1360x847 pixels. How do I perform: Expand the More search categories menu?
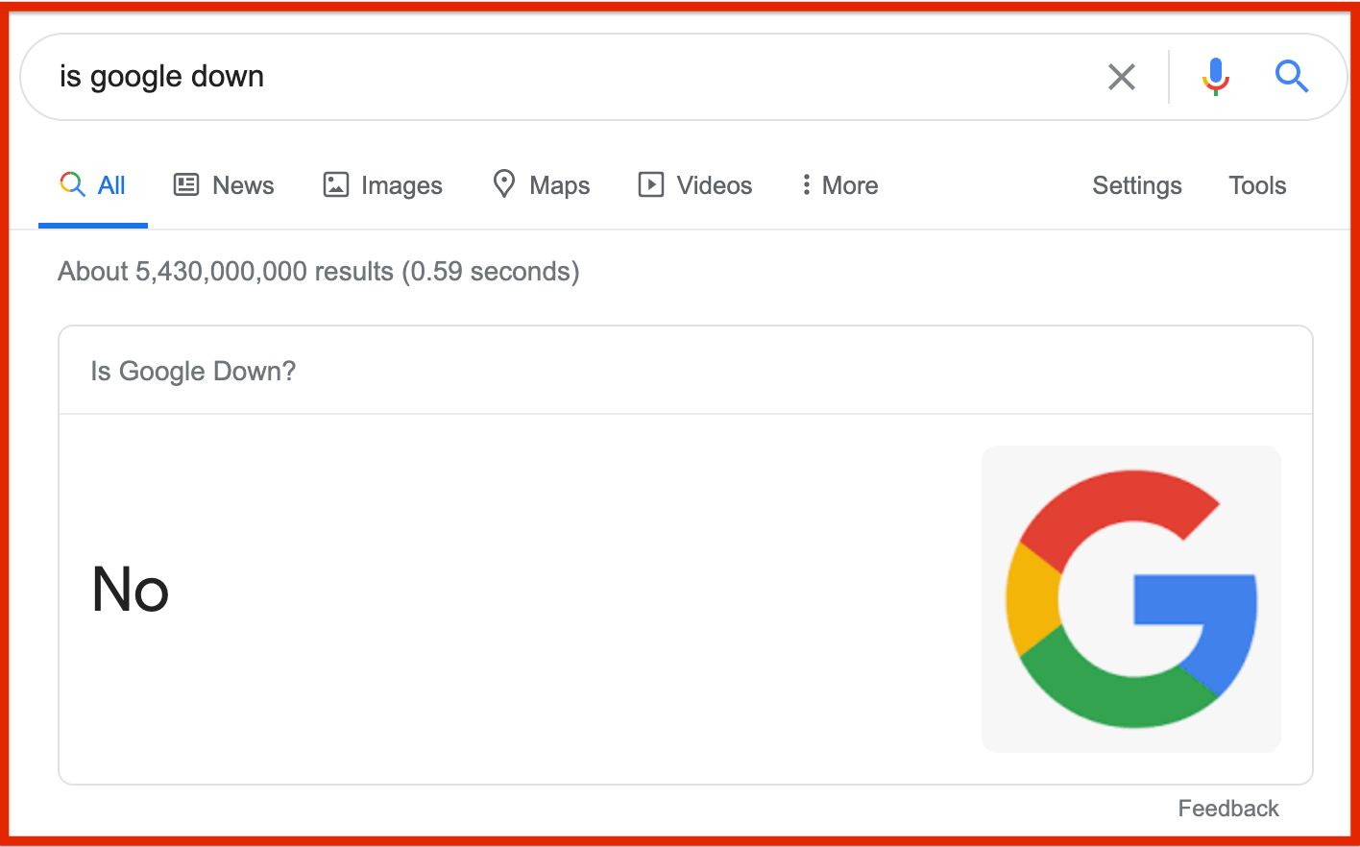[850, 185]
